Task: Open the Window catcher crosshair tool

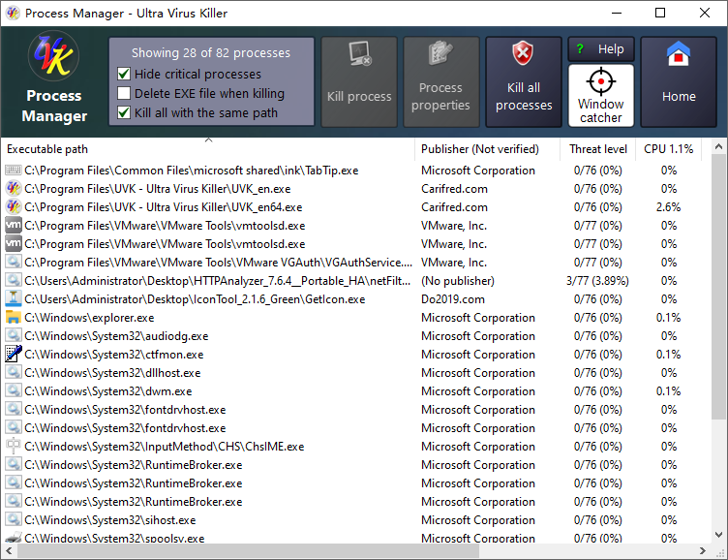Action: [600, 95]
